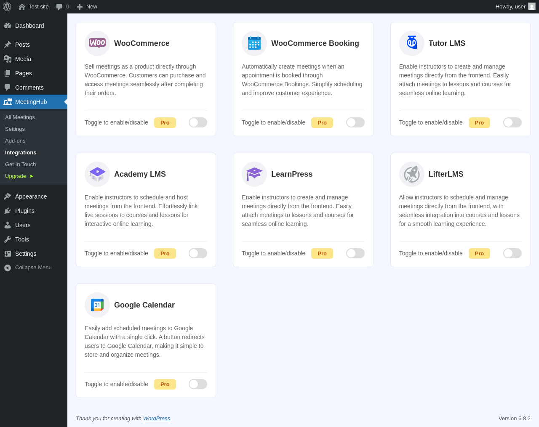Click the Tutor LMS owl icon
539x427 pixels.
[x=411, y=43]
